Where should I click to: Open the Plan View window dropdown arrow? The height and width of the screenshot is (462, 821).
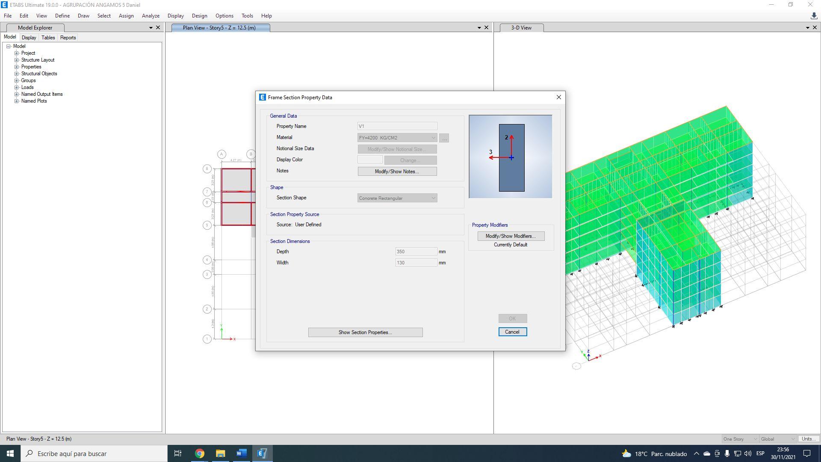pyautogui.click(x=479, y=27)
